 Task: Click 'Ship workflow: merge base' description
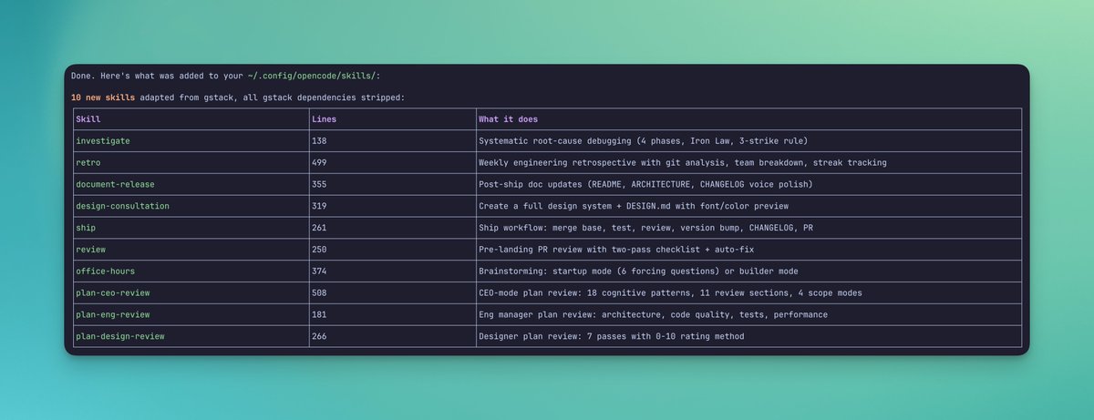click(x=645, y=228)
